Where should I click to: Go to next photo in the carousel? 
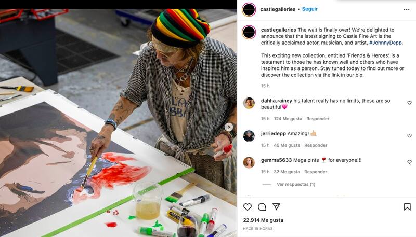pyautogui.click(x=228, y=127)
